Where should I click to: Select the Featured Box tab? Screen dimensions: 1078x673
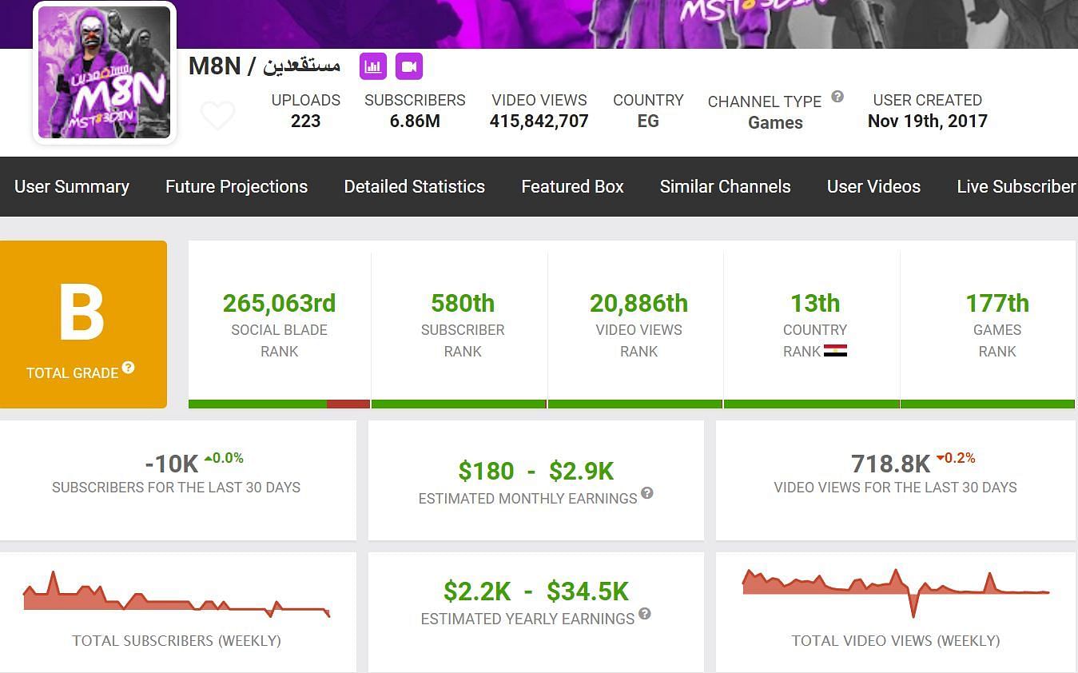[572, 186]
